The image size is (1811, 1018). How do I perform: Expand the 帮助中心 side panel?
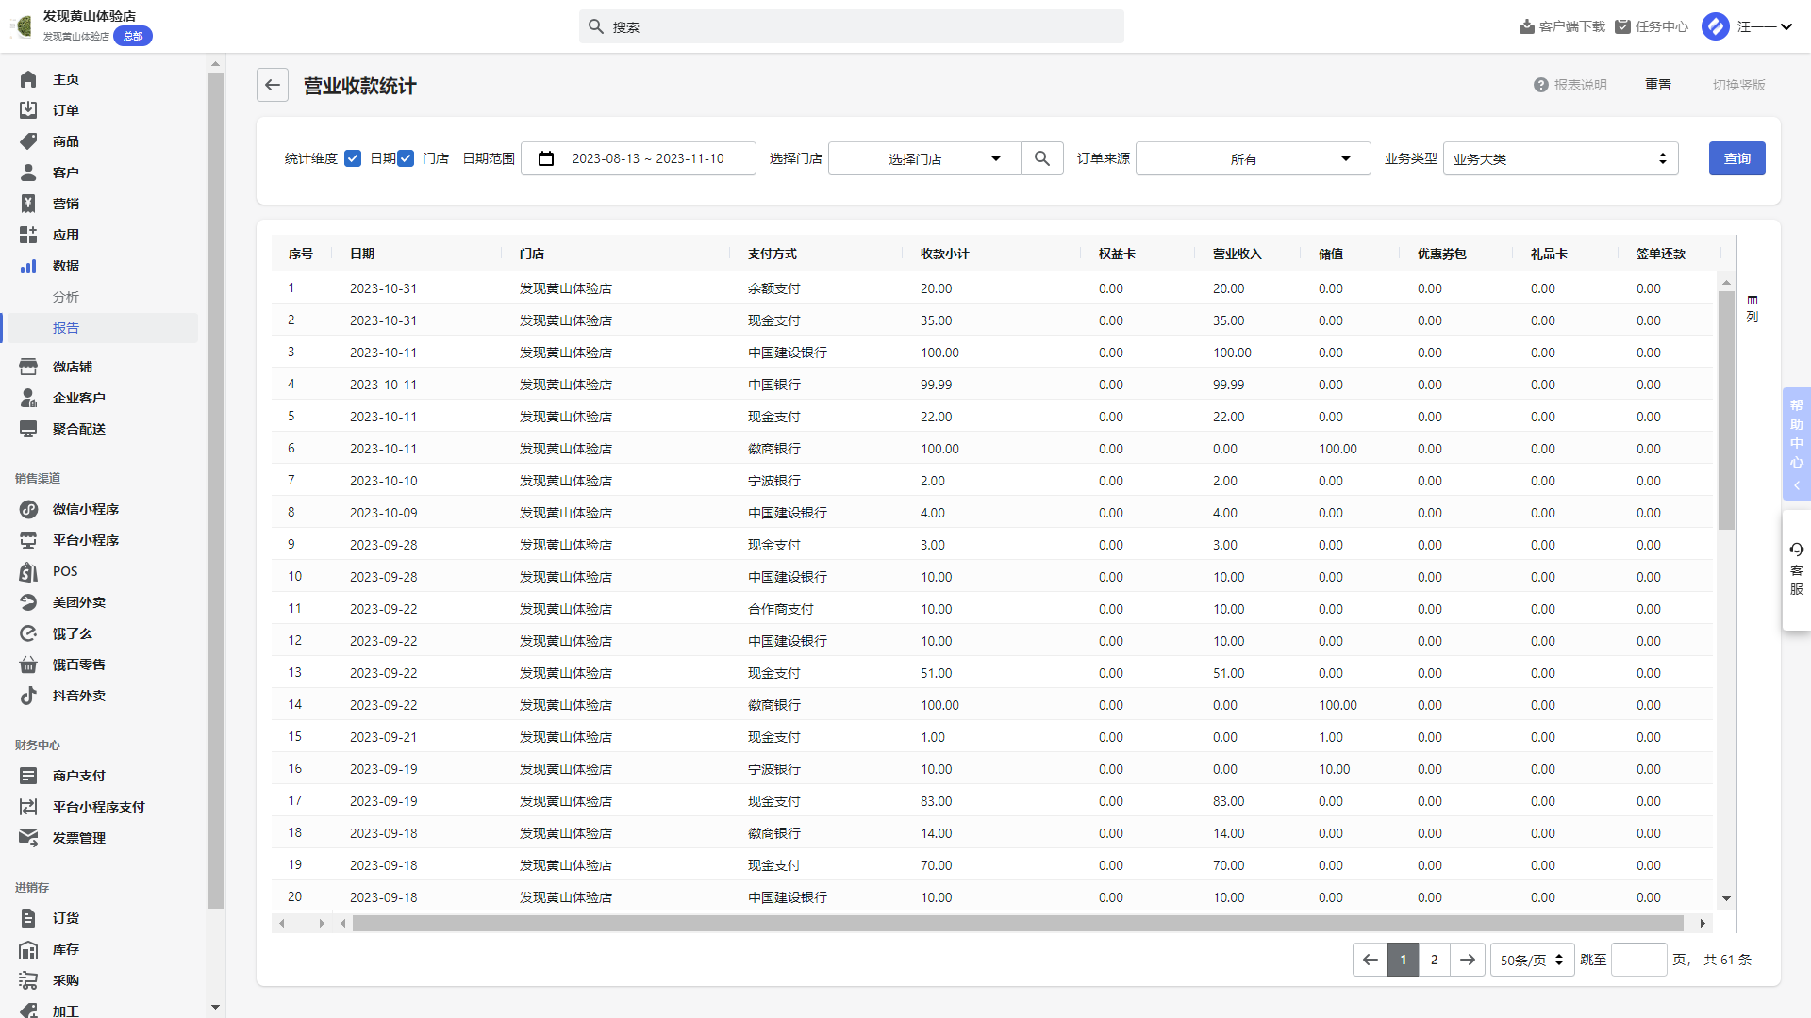click(x=1797, y=444)
